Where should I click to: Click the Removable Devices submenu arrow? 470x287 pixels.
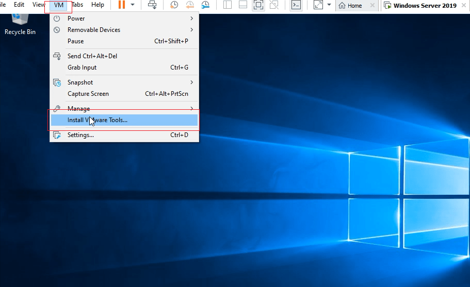point(192,30)
